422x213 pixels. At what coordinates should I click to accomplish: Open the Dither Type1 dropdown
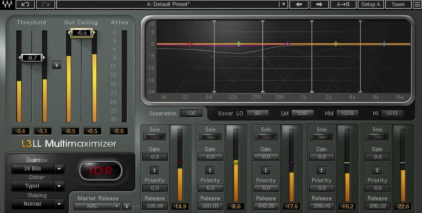(38, 186)
